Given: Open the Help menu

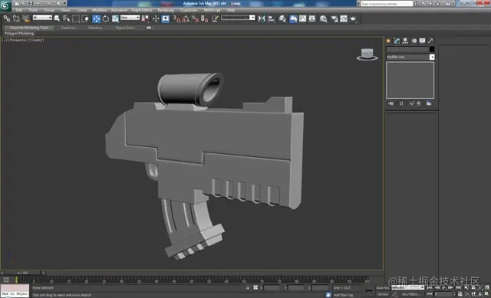Looking at the screenshot, I should (230, 10).
